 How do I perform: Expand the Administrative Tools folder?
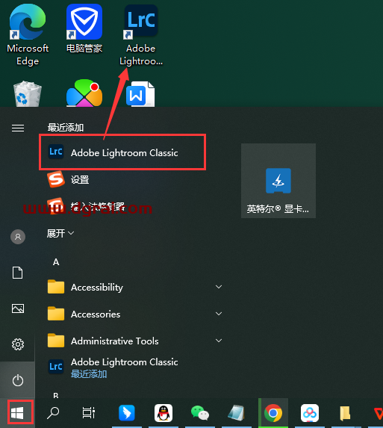tap(134, 341)
